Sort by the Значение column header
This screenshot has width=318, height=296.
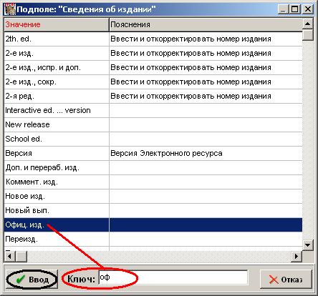[57, 24]
